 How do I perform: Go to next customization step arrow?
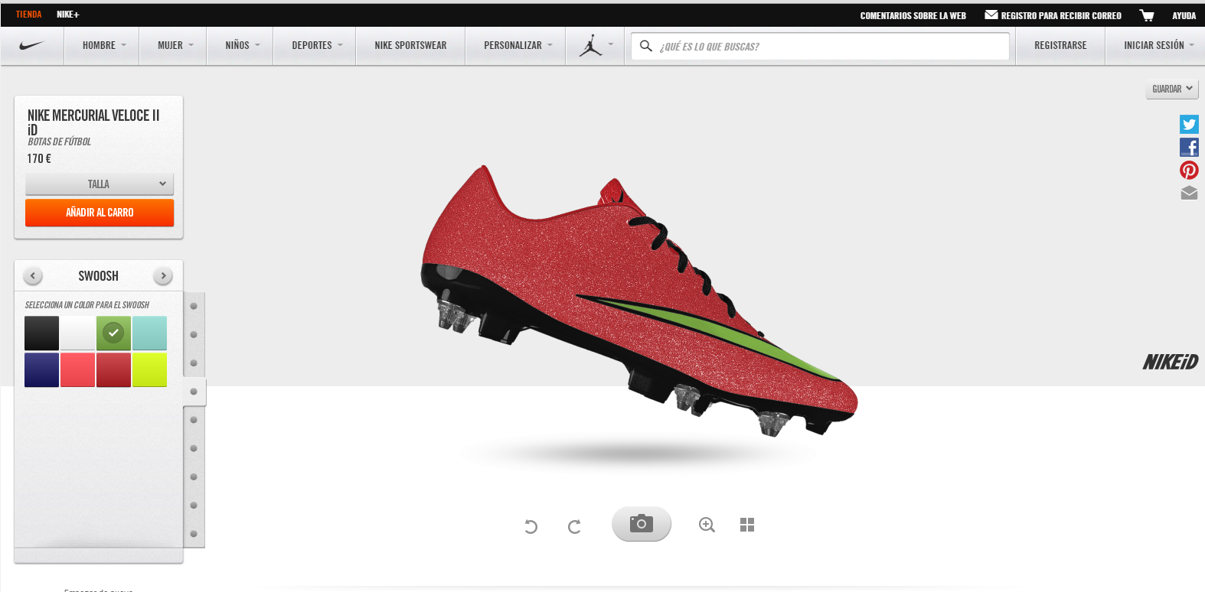163,275
